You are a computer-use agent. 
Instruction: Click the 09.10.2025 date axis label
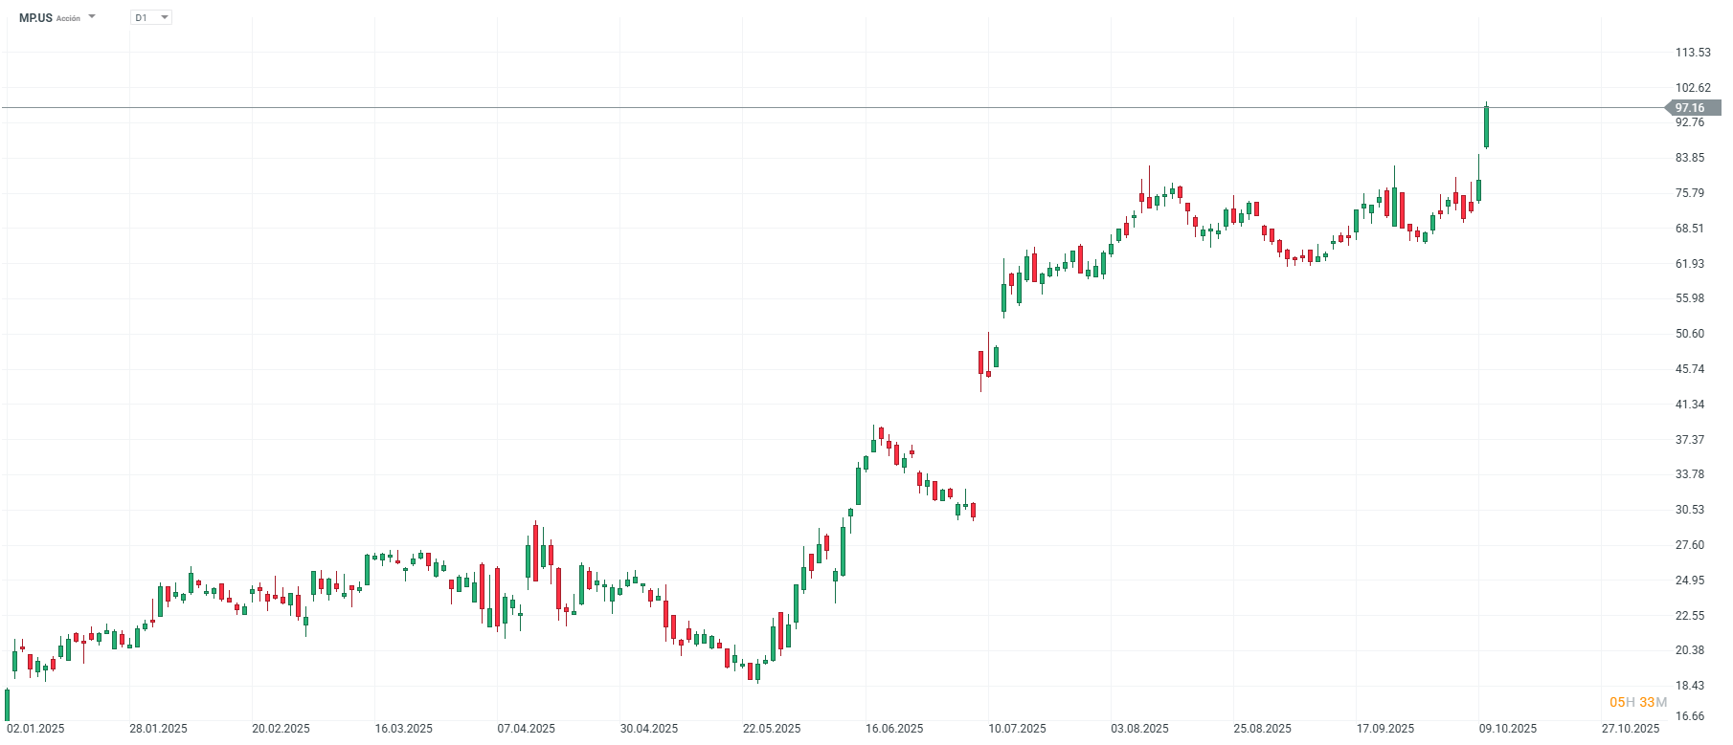click(1507, 729)
